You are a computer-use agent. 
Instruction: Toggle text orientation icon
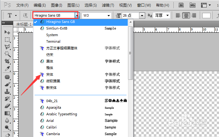(25, 15)
